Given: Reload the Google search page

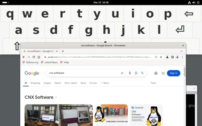Looking at the screenshot, I should [x=34, y=57].
